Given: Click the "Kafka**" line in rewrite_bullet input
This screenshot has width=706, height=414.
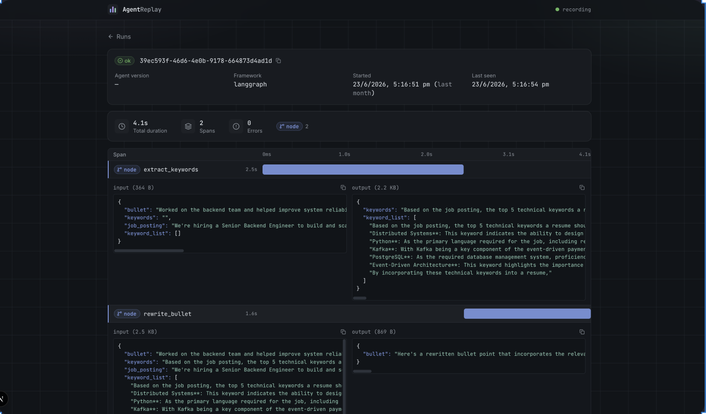Looking at the screenshot, I should pyautogui.click(x=236, y=409).
